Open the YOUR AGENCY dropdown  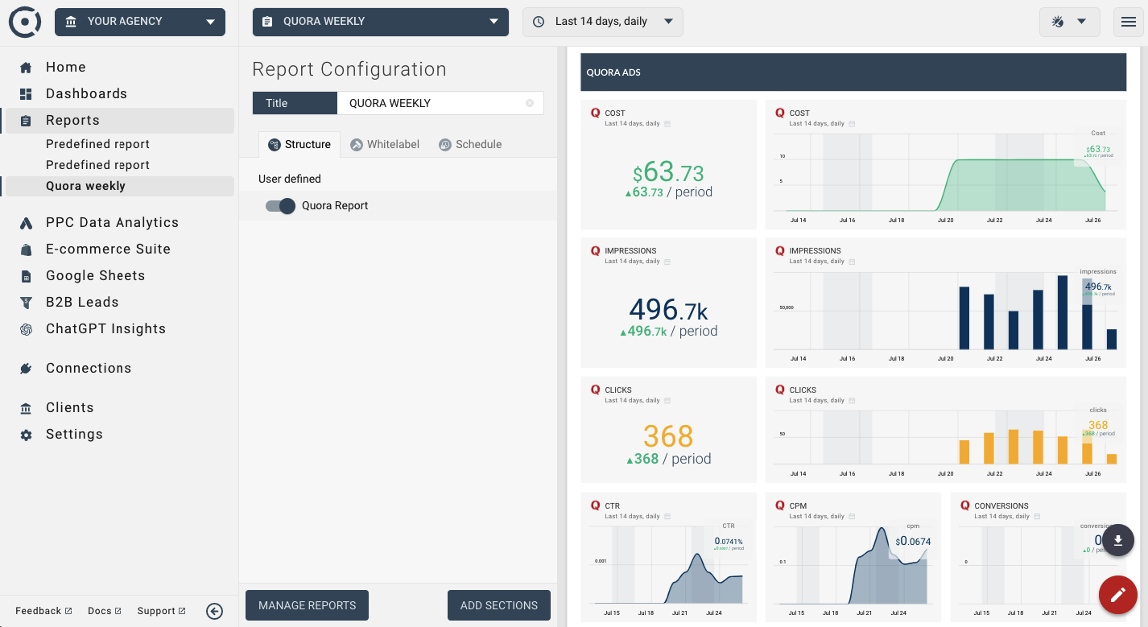click(x=140, y=22)
